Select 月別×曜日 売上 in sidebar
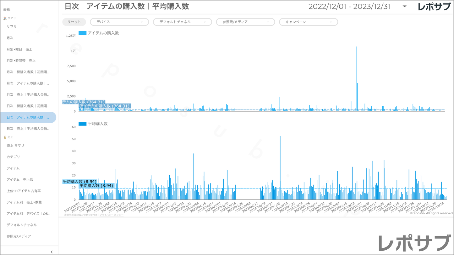 [19, 49]
